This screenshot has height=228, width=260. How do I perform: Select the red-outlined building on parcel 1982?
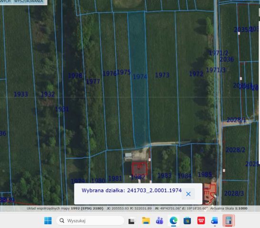(140, 168)
